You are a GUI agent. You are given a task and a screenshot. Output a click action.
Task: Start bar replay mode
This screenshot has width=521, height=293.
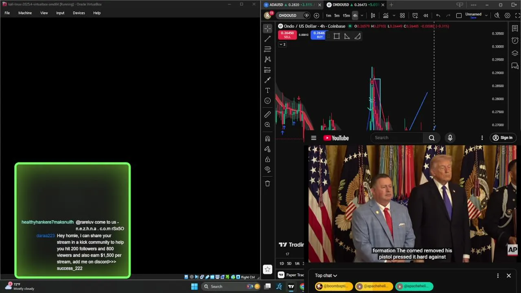pyautogui.click(x=426, y=15)
